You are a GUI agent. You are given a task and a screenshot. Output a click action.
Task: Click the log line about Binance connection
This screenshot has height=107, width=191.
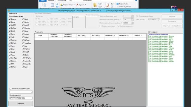click(161, 36)
